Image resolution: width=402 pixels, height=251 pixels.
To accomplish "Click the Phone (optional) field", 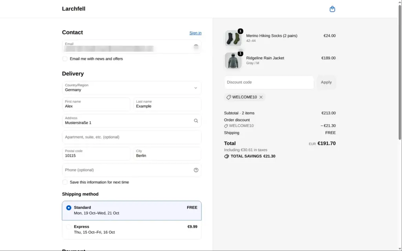I will click(x=132, y=170).
